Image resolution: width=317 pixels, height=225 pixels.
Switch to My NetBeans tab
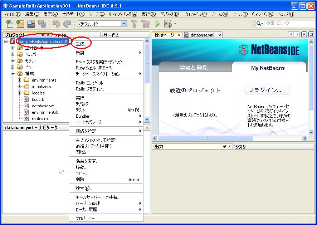[x=268, y=68]
